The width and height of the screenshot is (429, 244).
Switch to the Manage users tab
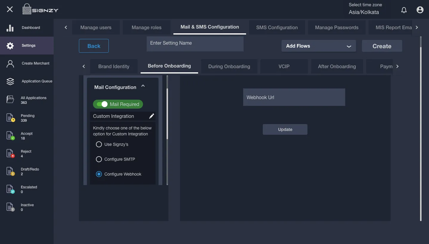(96, 27)
